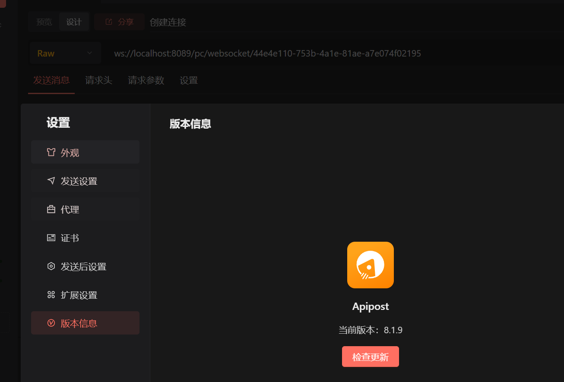
Task: Click the four-squares icon beside 扩展设置
Action: pyautogui.click(x=51, y=295)
